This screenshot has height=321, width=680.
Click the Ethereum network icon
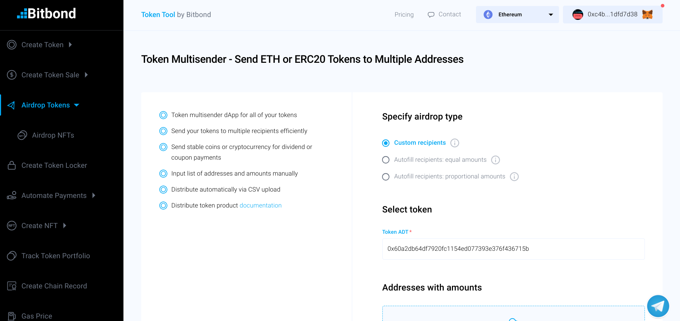pos(488,15)
